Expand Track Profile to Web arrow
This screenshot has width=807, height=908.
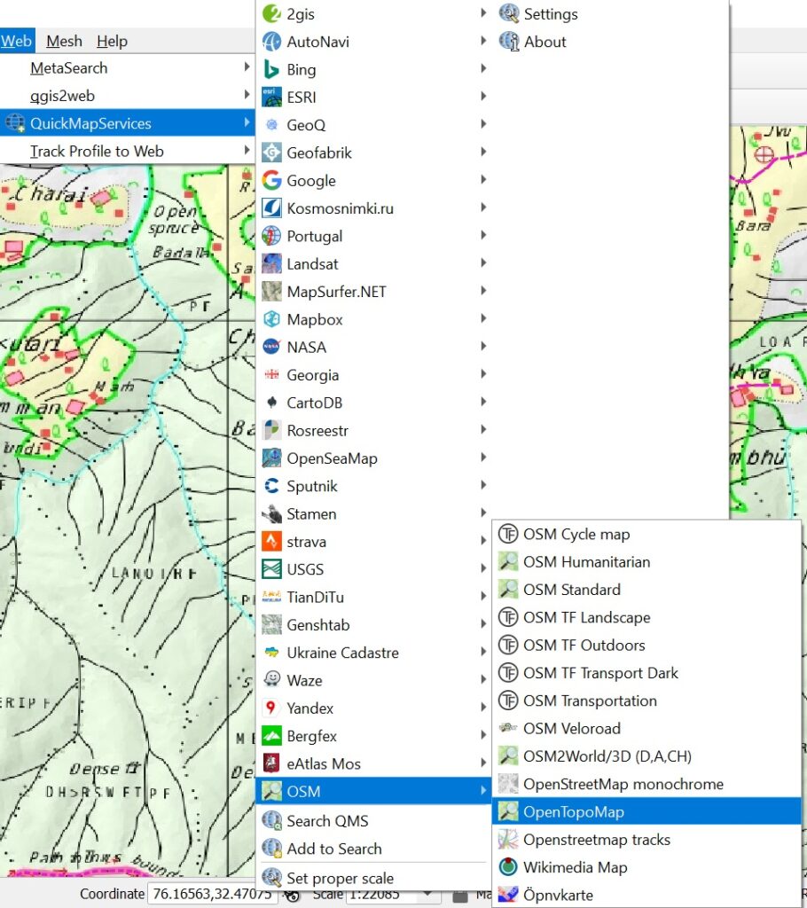coord(247,151)
